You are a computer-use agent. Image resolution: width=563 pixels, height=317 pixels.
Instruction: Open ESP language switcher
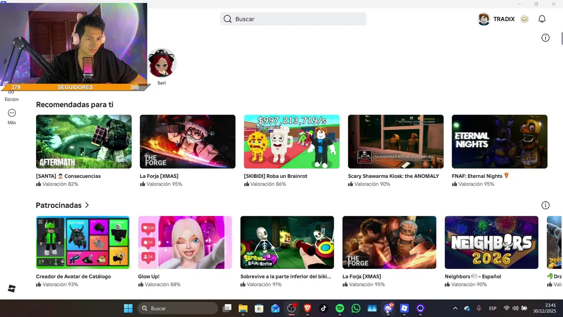point(493,308)
